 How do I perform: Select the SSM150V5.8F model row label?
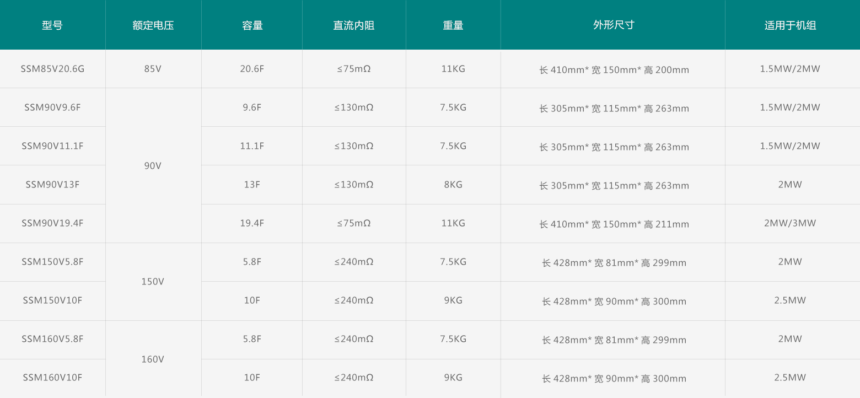click(x=52, y=262)
